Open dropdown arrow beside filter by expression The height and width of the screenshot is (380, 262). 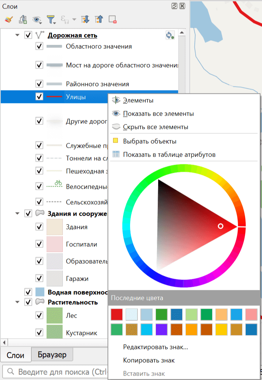click(74, 19)
